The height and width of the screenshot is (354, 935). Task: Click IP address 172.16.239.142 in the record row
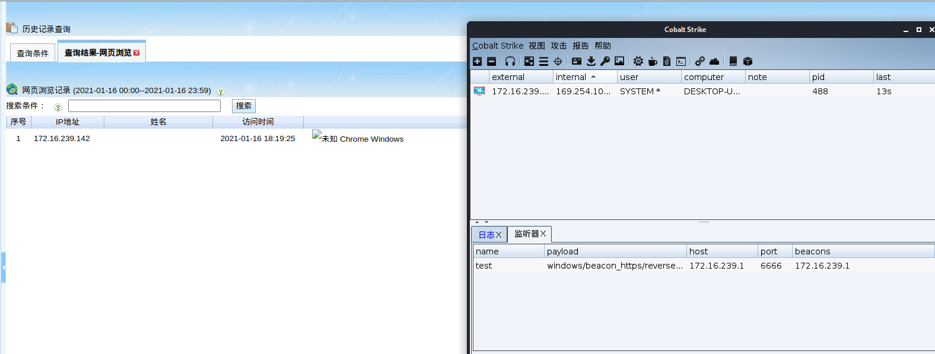click(62, 138)
